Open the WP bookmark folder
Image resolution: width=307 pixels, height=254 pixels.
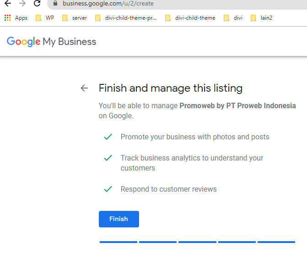pos(45,18)
